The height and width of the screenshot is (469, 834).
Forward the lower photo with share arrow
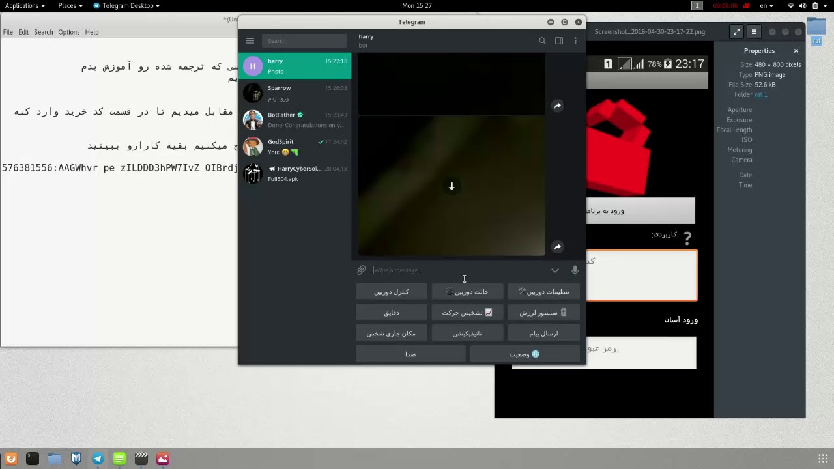point(558,247)
